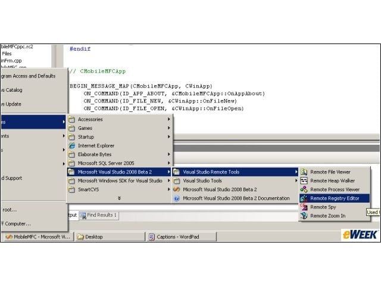This screenshot has width=381, height=286.
Task: Open Remote Zoom In icon
Action: [304, 216]
